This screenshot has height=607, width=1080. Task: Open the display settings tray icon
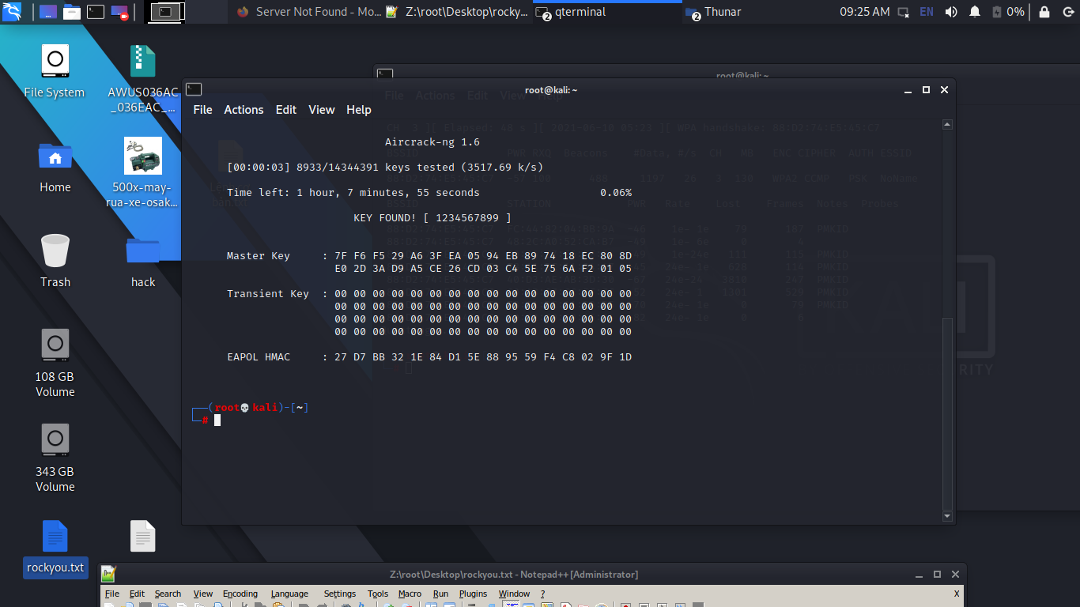904,12
